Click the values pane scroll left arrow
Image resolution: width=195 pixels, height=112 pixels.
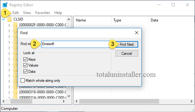click(x=76, y=101)
